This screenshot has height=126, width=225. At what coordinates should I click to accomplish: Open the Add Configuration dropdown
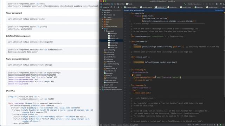pyautogui.click(x=194, y=4)
